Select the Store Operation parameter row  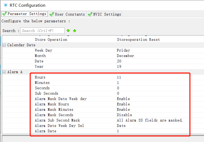[x=103, y=40]
